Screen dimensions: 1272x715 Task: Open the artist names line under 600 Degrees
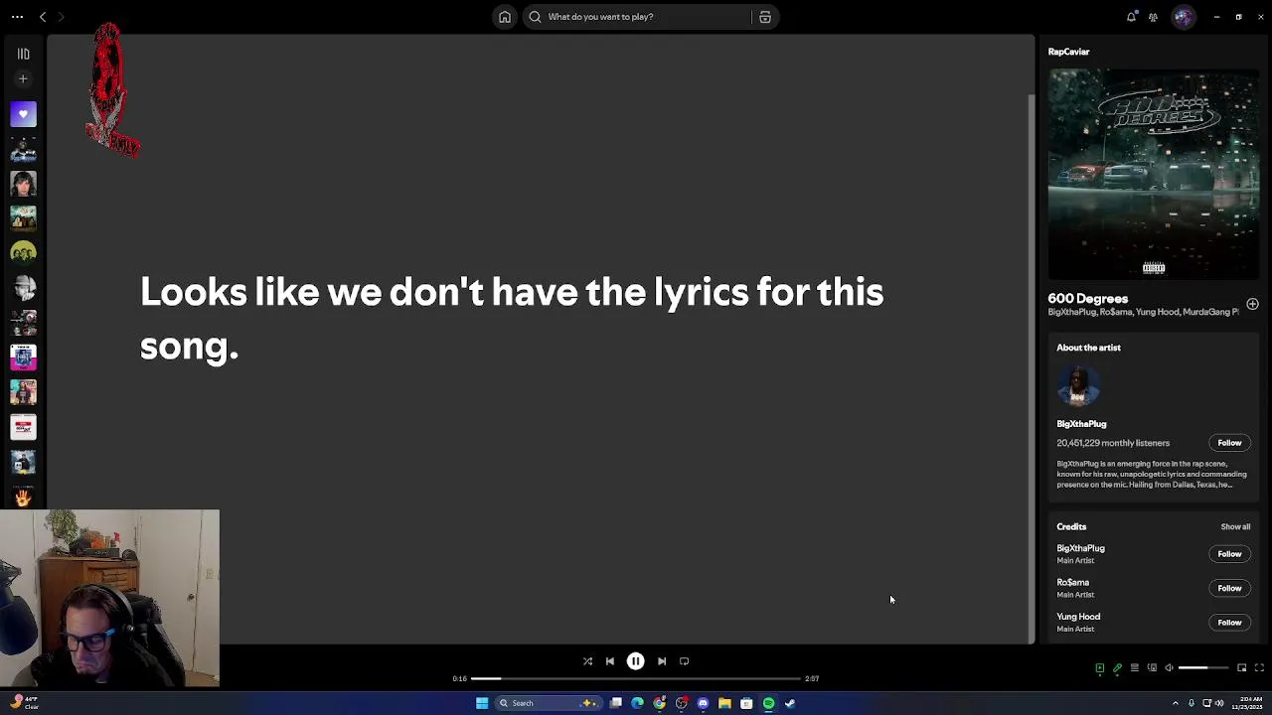click(x=1143, y=312)
